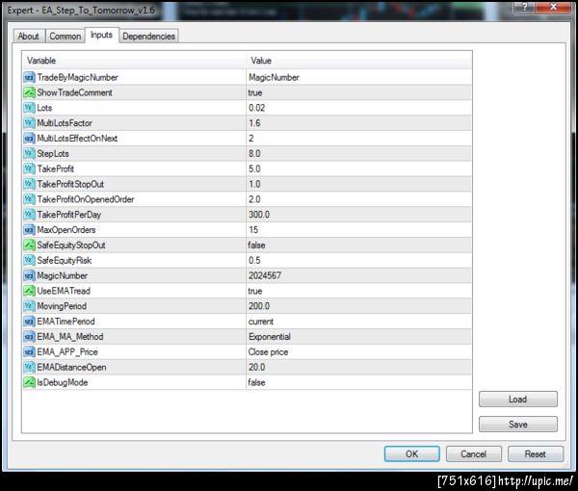Select the EMA_MA_Method value Exponential

tap(270, 337)
